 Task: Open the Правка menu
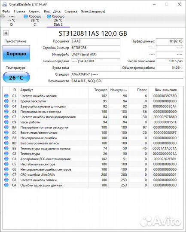(19, 11)
